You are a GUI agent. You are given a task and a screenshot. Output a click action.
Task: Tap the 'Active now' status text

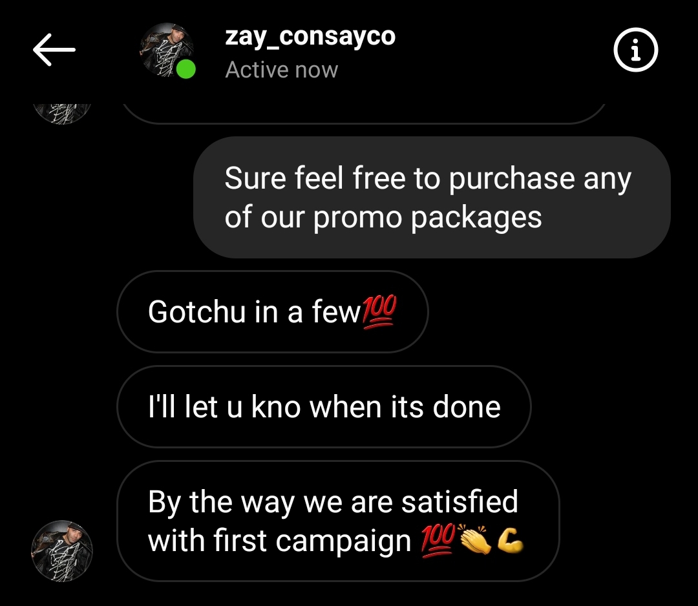point(281,70)
